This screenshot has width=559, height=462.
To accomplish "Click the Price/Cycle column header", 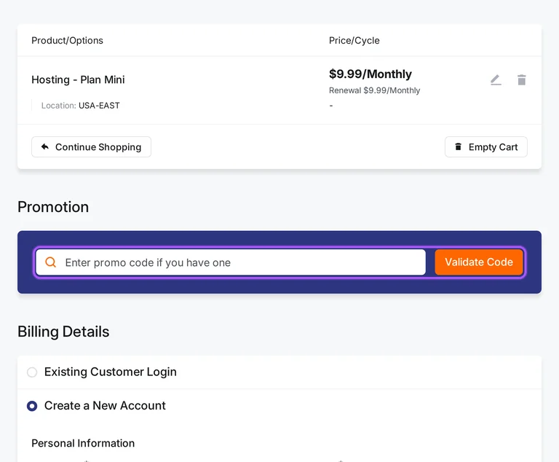I will pyautogui.click(x=354, y=40).
